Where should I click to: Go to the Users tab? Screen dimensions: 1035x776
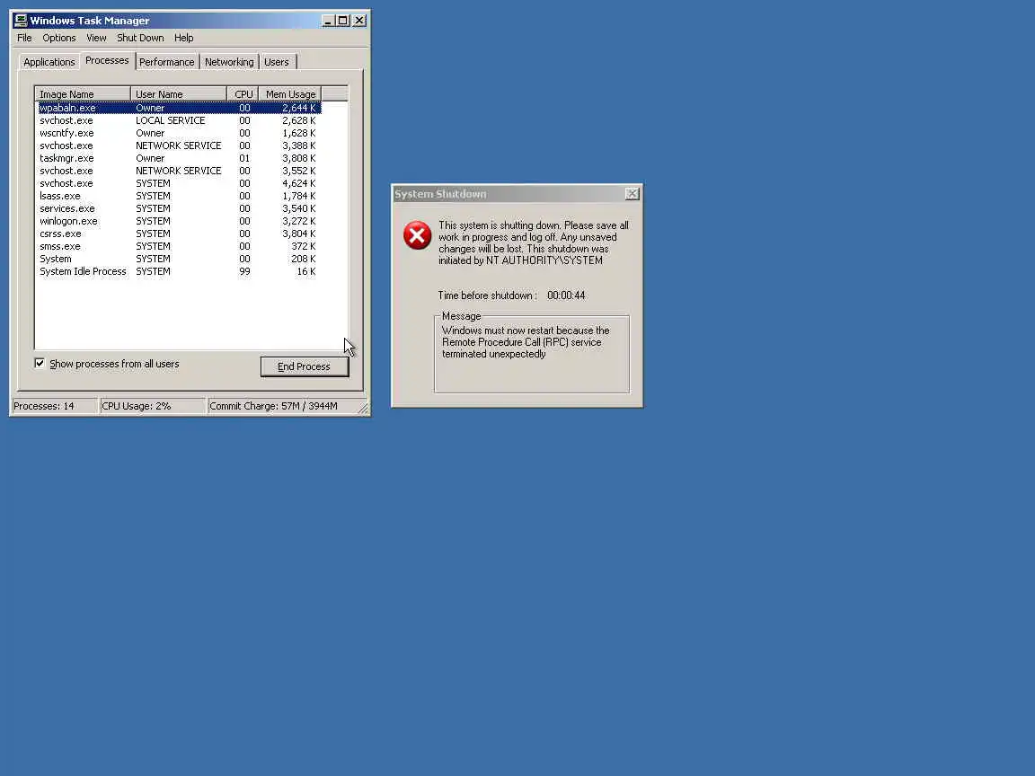coord(277,62)
